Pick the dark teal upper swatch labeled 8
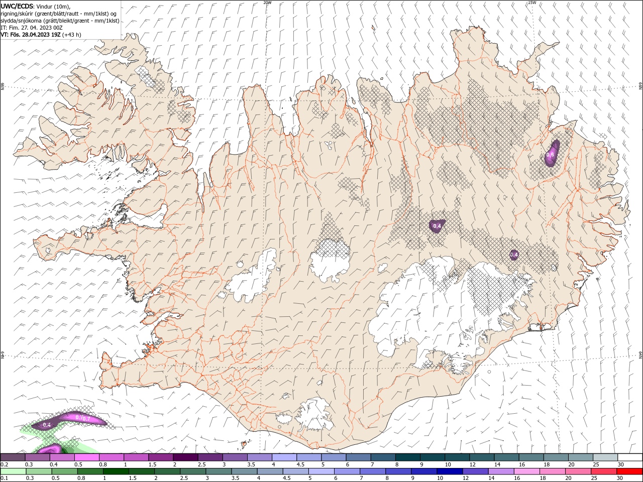 pyautogui.click(x=407, y=457)
